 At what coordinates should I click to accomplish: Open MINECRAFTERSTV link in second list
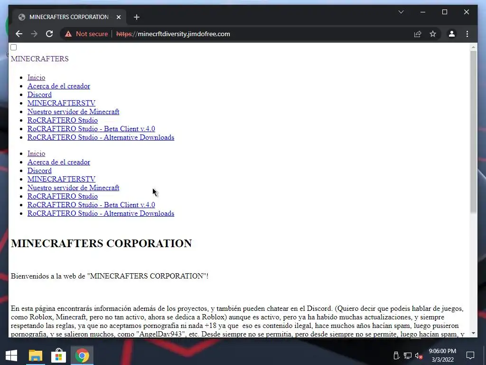point(61,179)
